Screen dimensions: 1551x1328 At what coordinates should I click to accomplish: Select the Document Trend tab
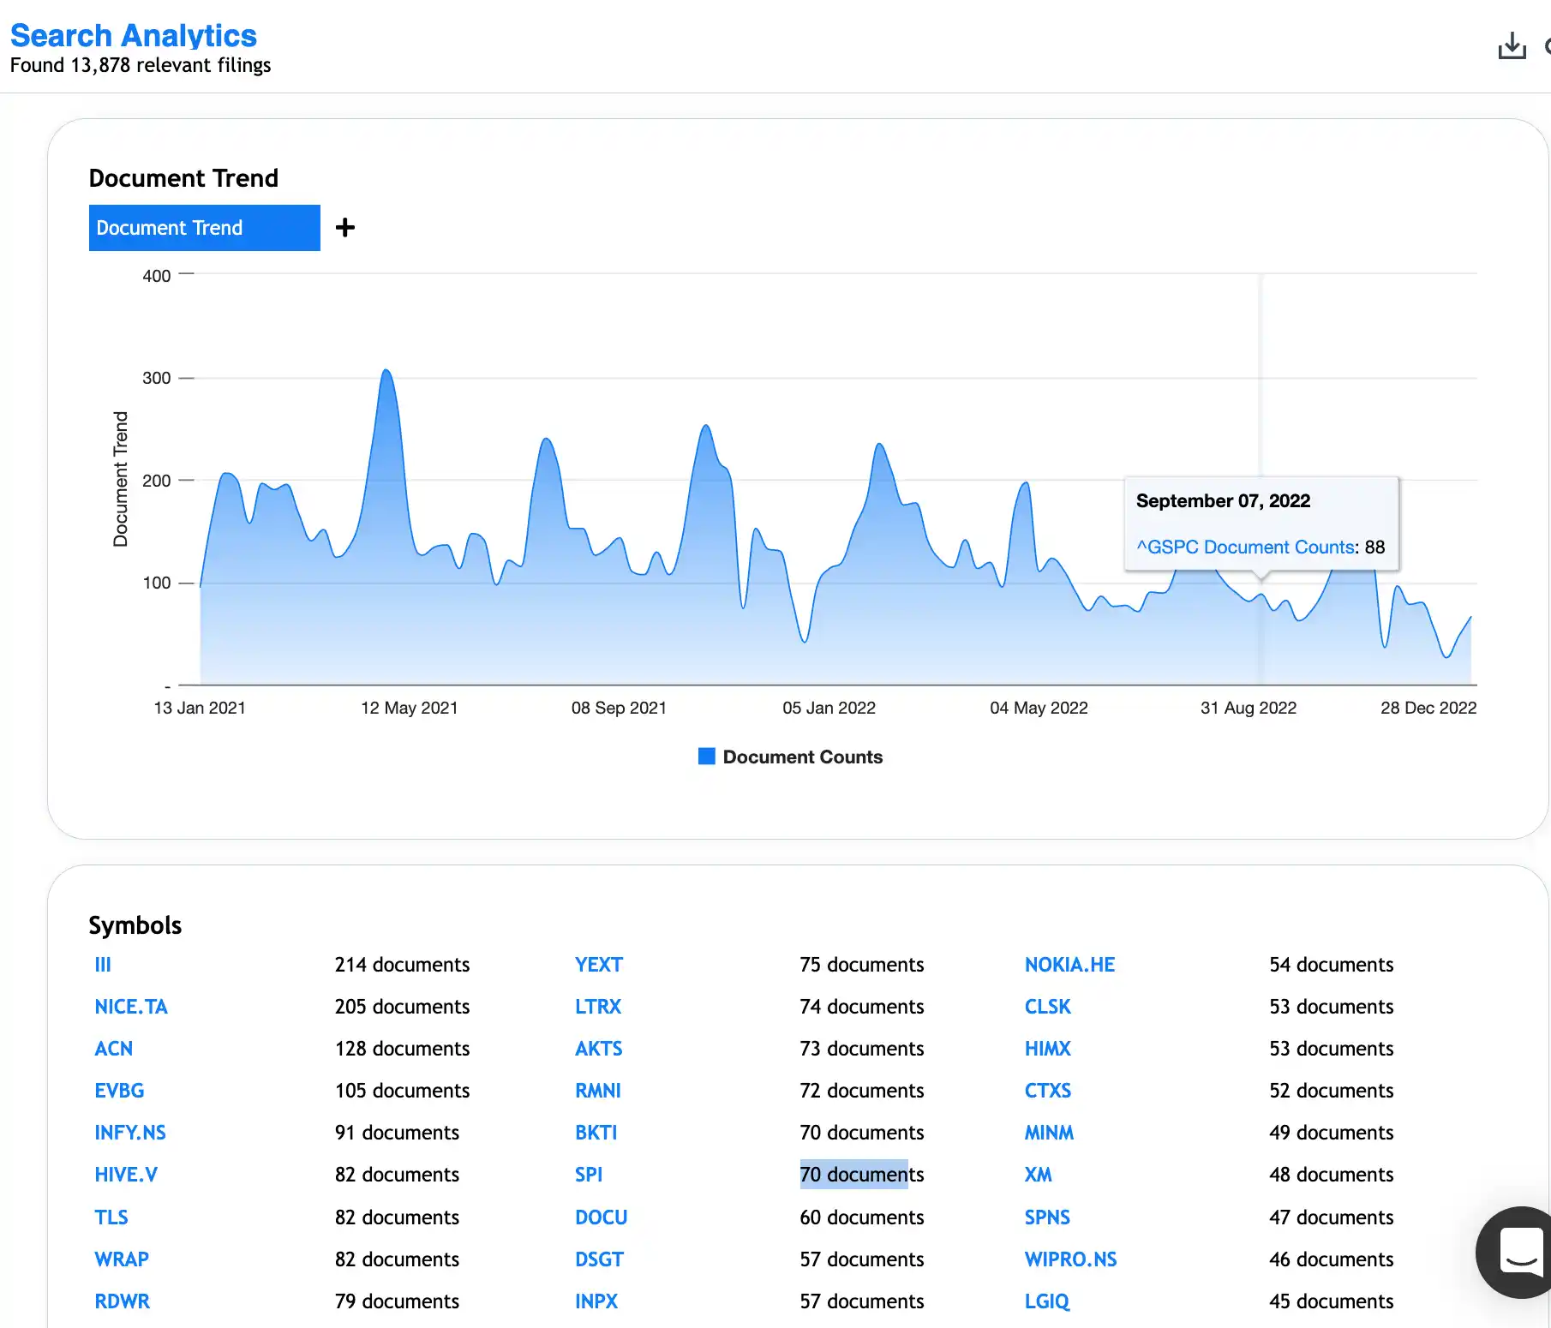click(x=204, y=228)
